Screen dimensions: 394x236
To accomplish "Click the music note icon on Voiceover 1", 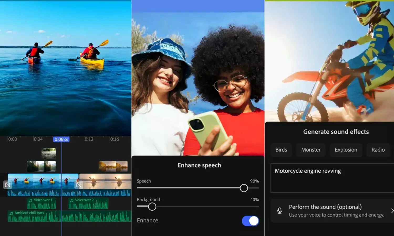I will coord(30,200).
